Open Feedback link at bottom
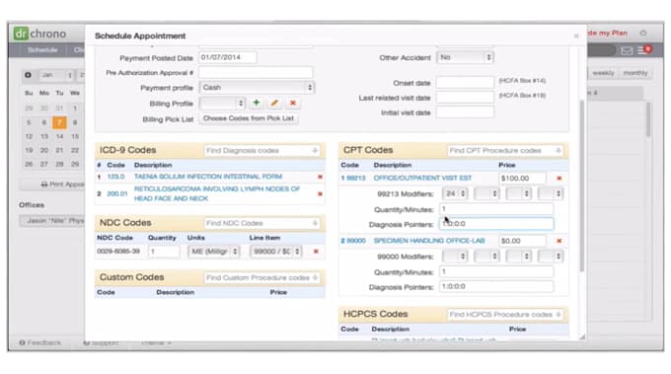671x374 pixels. (40, 342)
